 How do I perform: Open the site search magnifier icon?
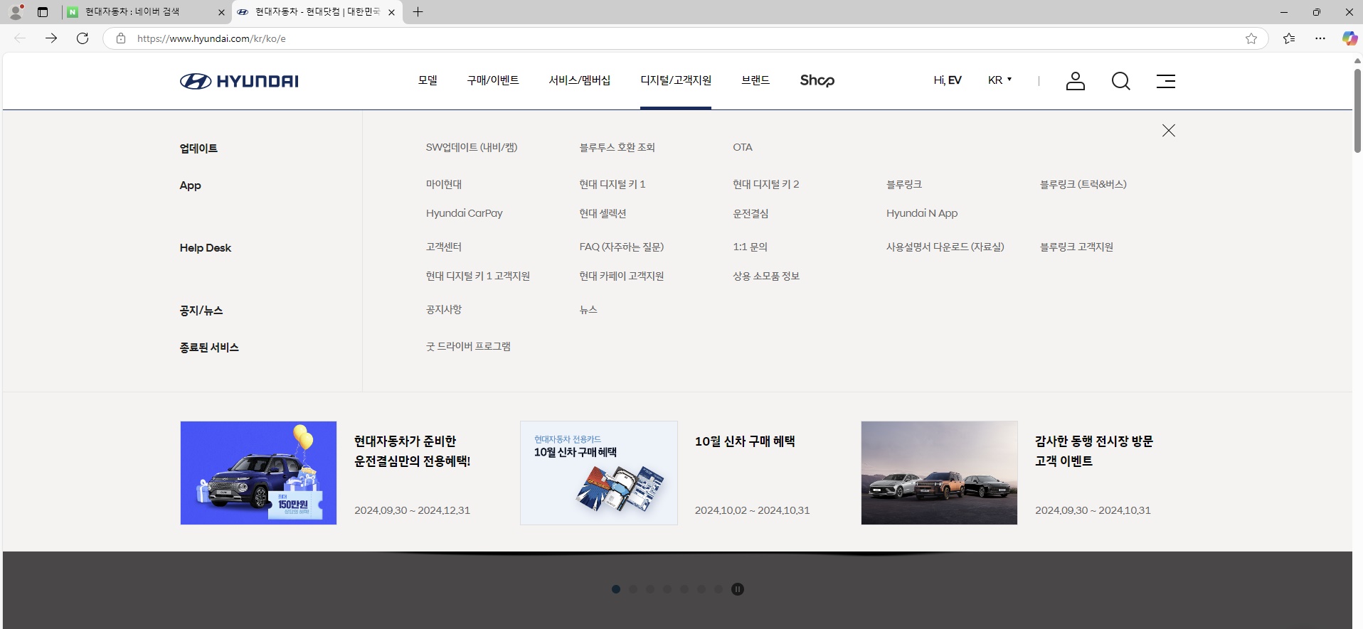[1121, 81]
